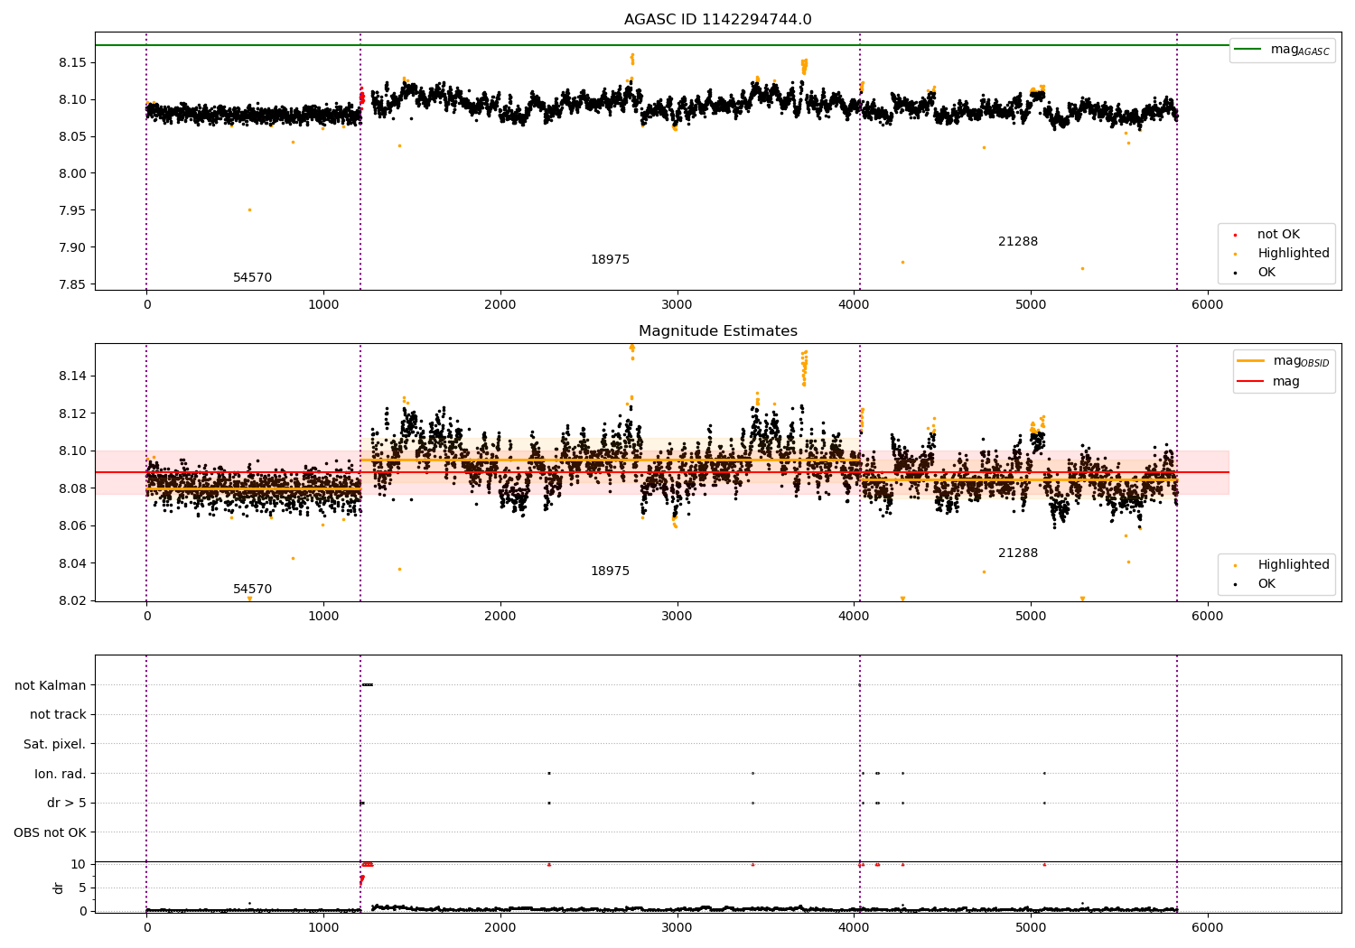This screenshot has height=948, width=1355.
Task: Click the 'dr' axis label in the bottom plot
Action: pyautogui.click(x=59, y=888)
